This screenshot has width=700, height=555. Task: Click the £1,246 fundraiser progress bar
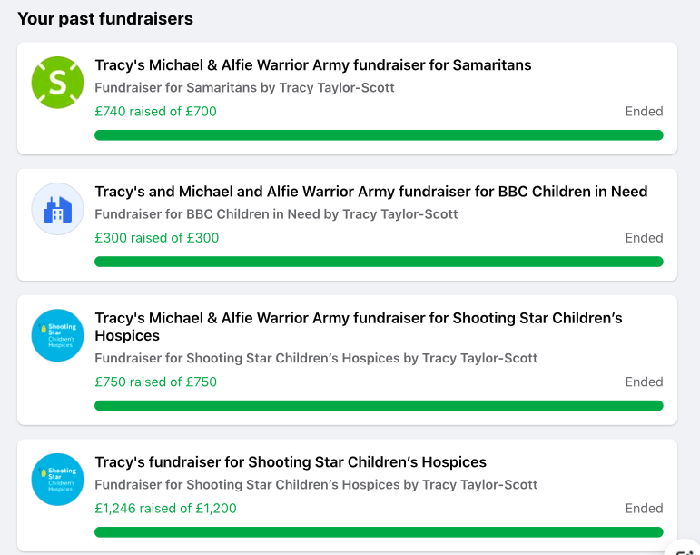tap(379, 531)
